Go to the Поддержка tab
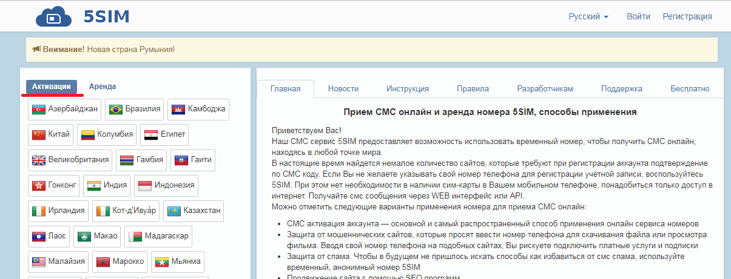The width and height of the screenshot is (731, 279). (x=622, y=89)
